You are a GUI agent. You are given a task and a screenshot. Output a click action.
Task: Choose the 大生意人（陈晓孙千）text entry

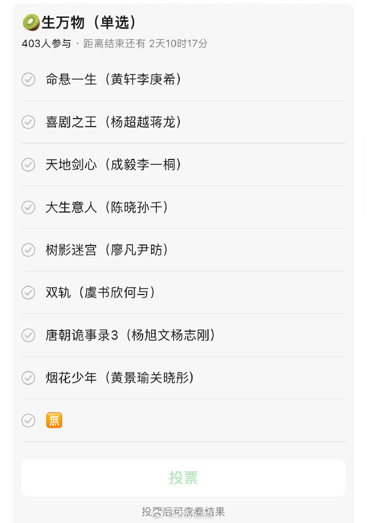coord(107,207)
